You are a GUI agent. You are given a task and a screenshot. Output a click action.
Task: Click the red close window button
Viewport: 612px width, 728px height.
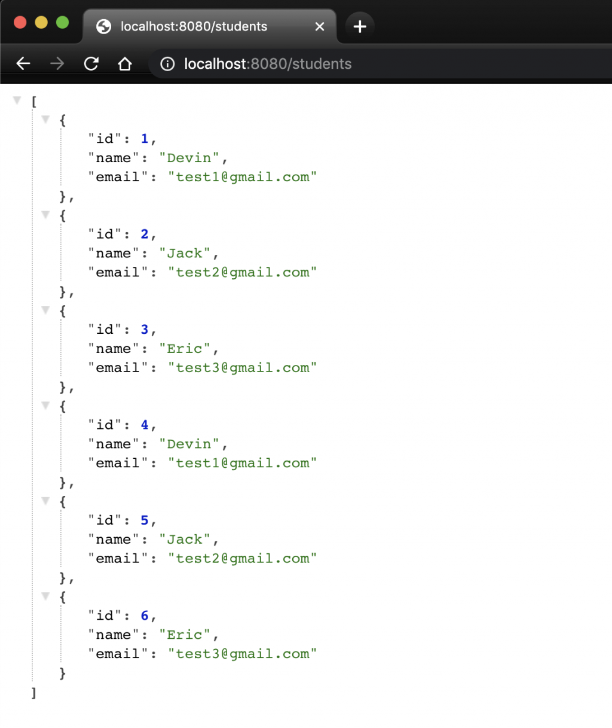20,22
